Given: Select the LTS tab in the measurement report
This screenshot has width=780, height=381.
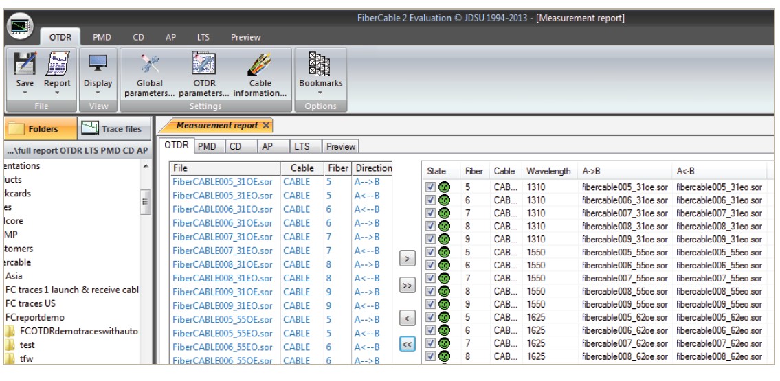Looking at the screenshot, I should click(x=302, y=146).
